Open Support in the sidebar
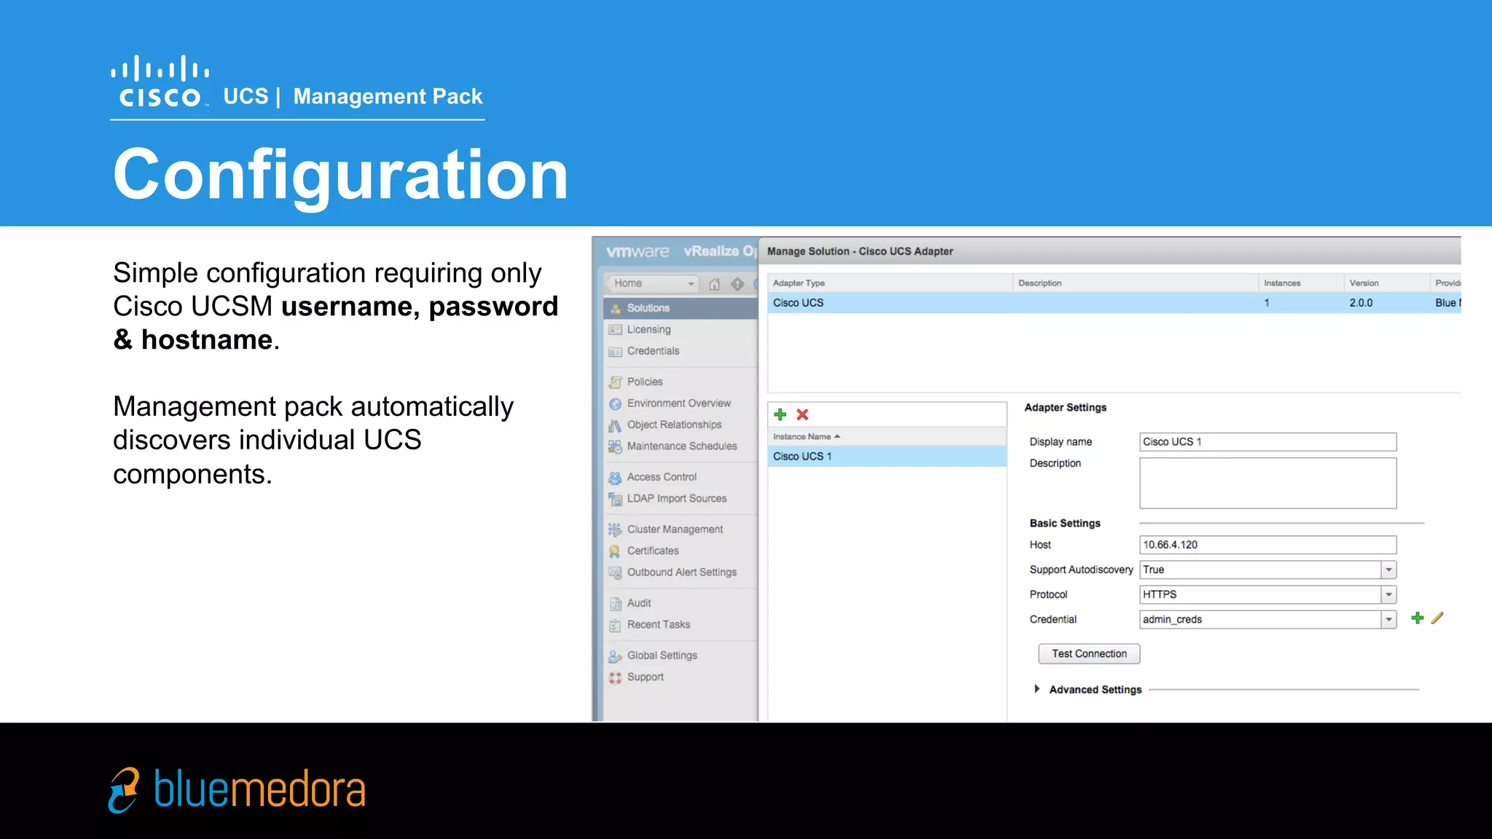Image resolution: width=1492 pixels, height=839 pixels. [645, 677]
